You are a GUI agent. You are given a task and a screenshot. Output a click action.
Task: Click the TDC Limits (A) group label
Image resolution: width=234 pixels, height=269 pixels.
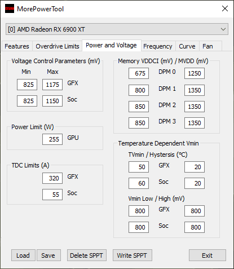[30, 165]
